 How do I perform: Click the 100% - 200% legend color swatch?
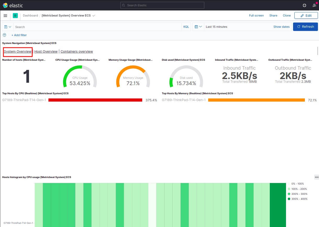289,189
